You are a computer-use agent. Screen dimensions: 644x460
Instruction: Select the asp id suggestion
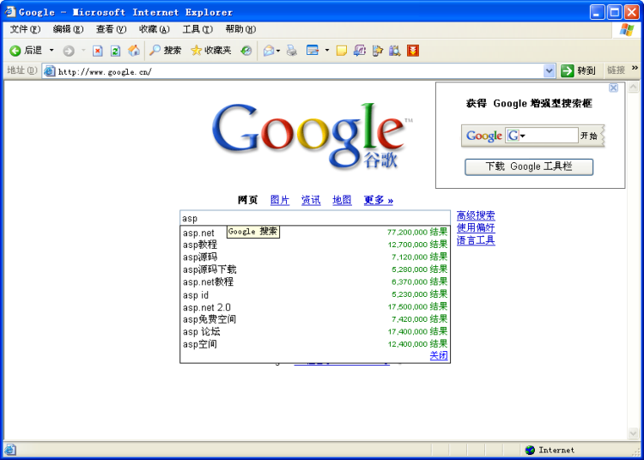tap(315, 294)
